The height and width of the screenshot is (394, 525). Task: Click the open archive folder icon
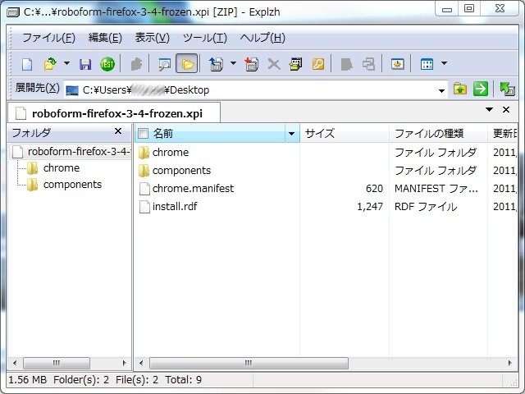[50, 64]
